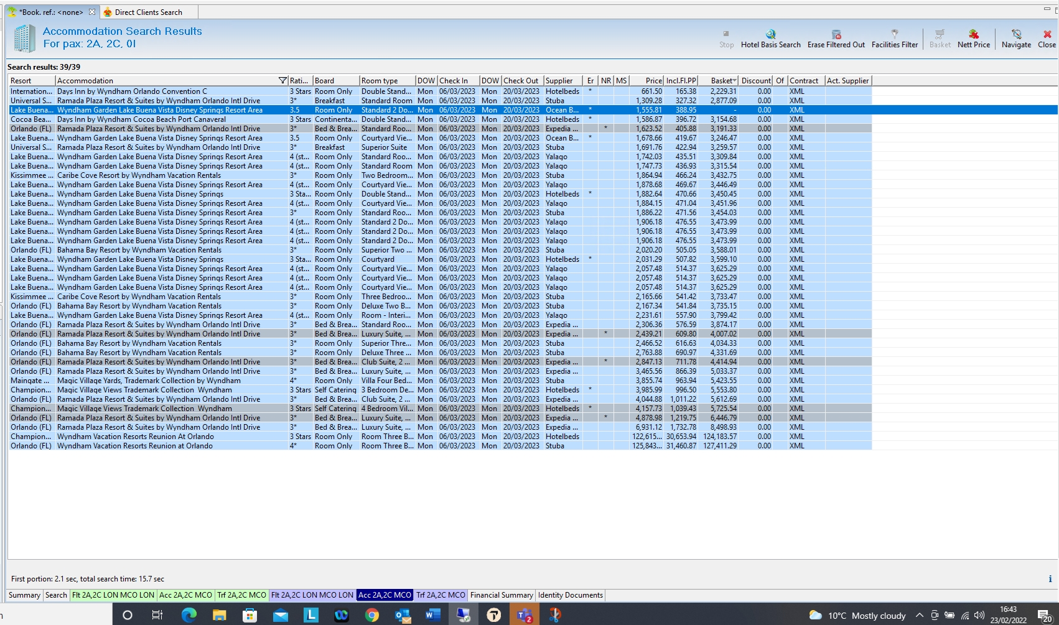Sort by the Discount column header

(756, 81)
